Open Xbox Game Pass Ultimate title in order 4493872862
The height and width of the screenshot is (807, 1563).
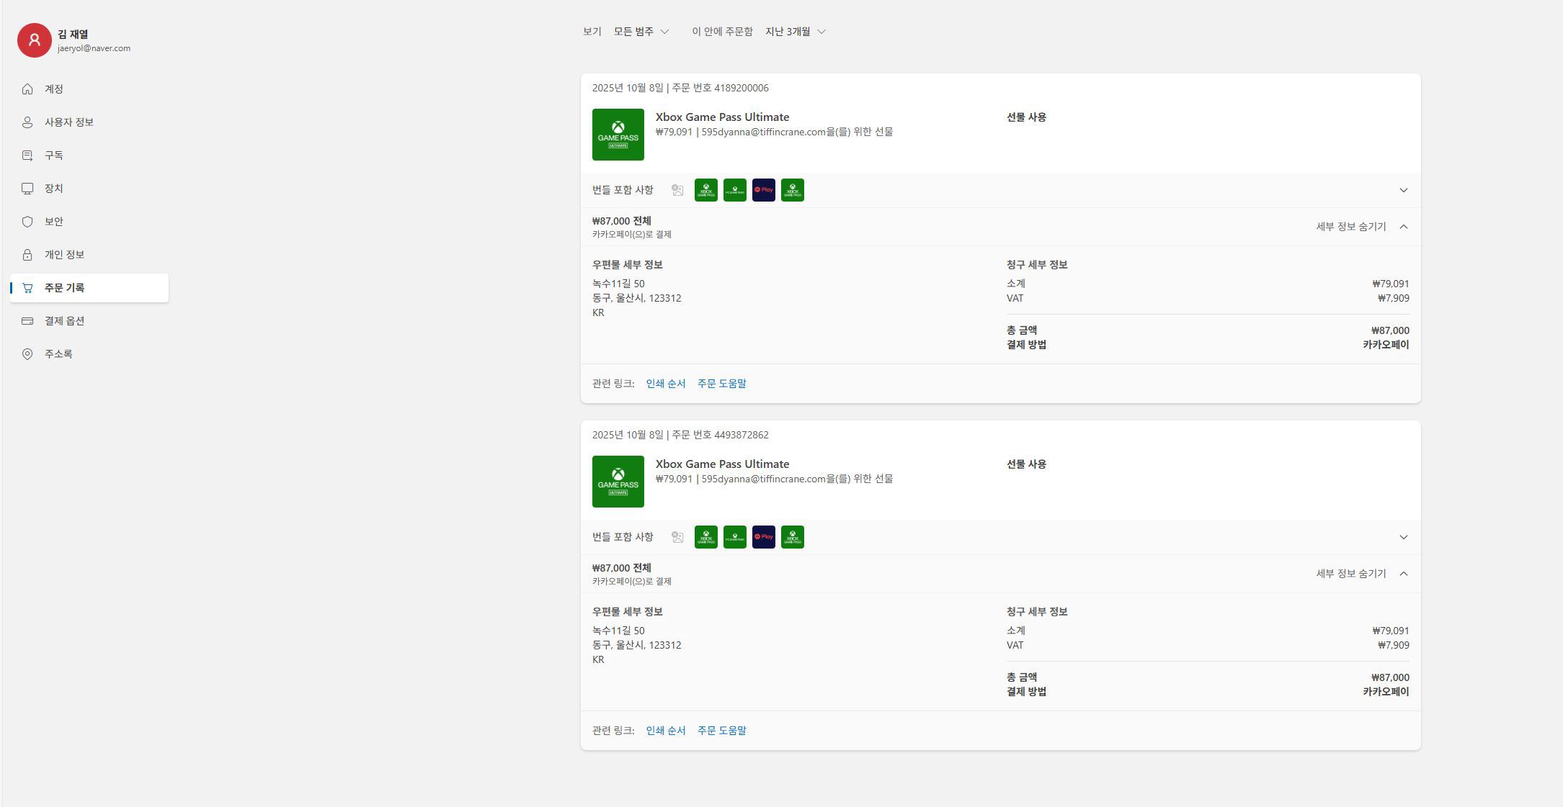click(722, 464)
